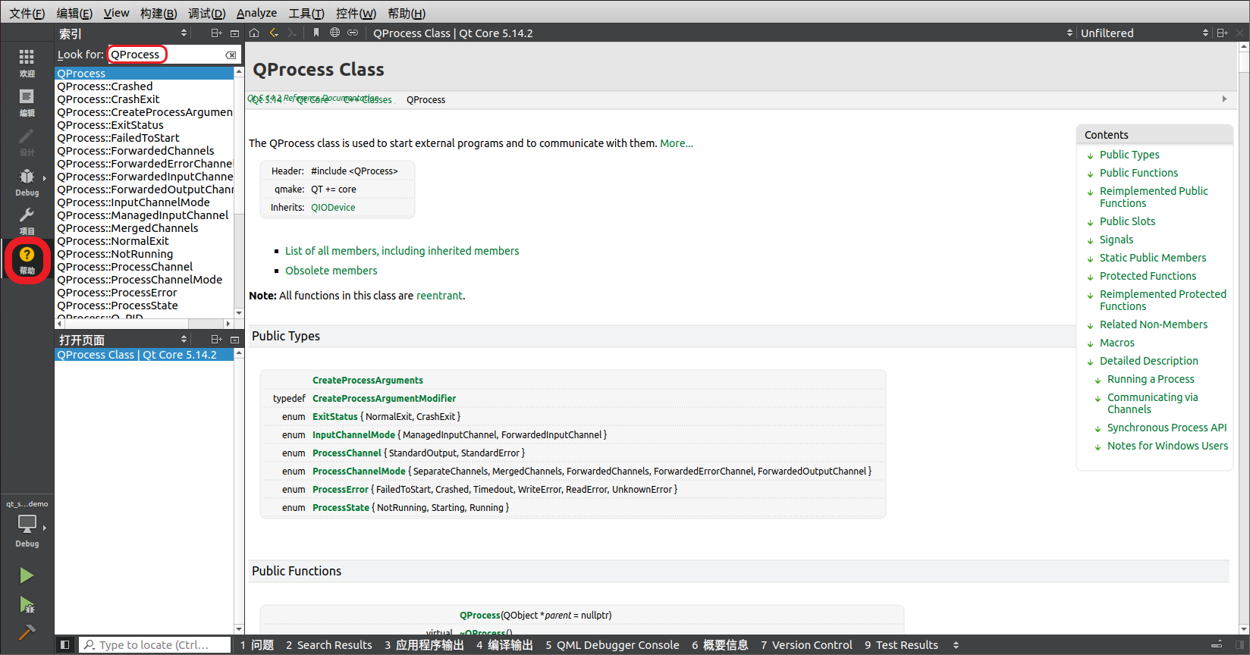
Task: Build project with the hammer icon
Action: 27,632
